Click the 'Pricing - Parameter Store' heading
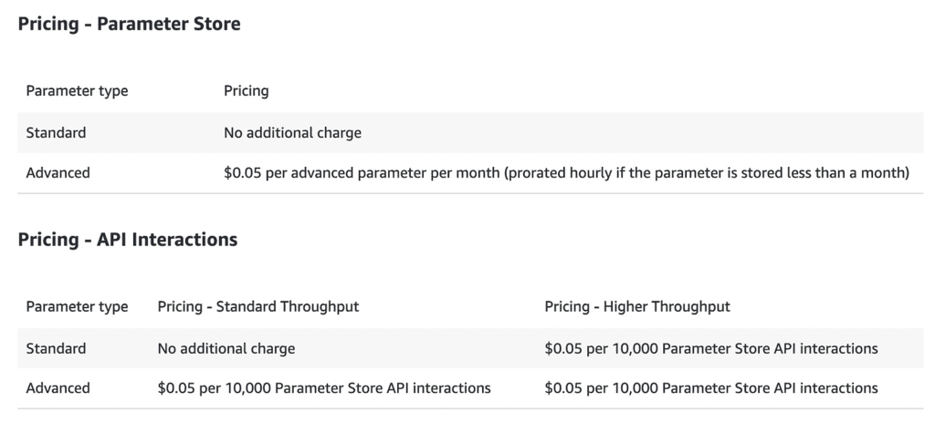 pyautogui.click(x=129, y=25)
